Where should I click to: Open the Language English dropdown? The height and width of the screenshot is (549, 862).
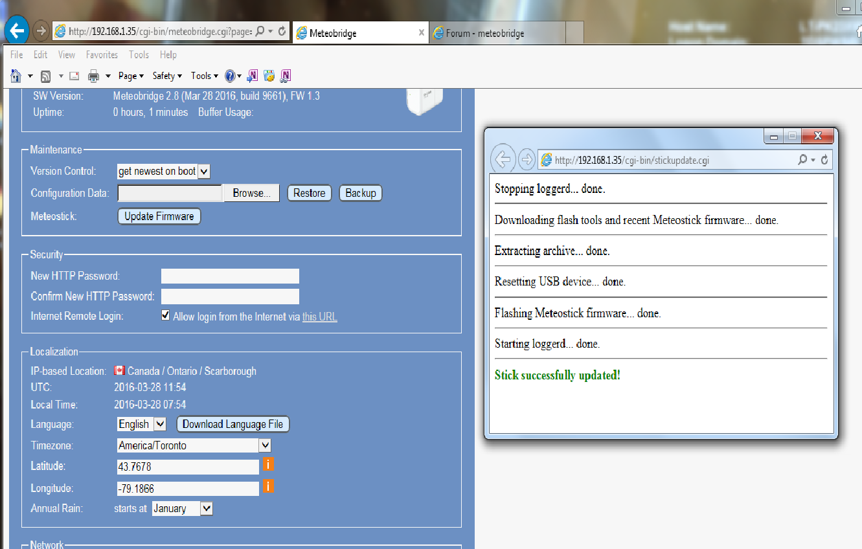point(160,424)
